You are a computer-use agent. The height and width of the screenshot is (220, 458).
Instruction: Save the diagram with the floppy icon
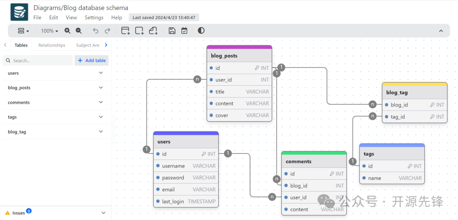[172, 31]
